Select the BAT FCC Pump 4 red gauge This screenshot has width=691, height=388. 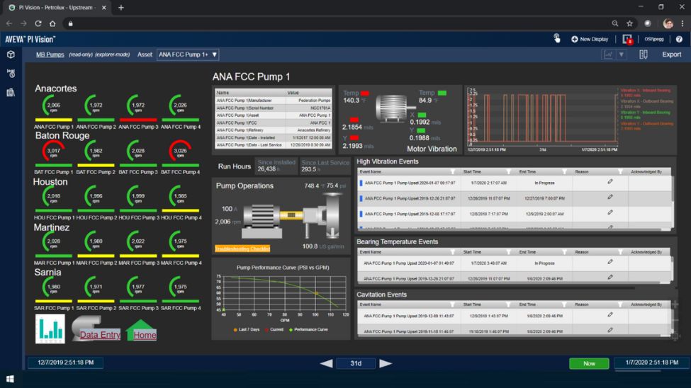180,151
